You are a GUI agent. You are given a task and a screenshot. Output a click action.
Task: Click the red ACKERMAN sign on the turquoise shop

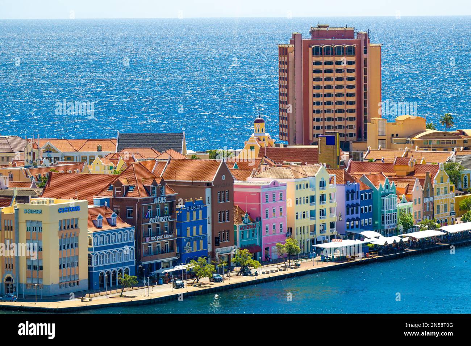tap(248, 227)
